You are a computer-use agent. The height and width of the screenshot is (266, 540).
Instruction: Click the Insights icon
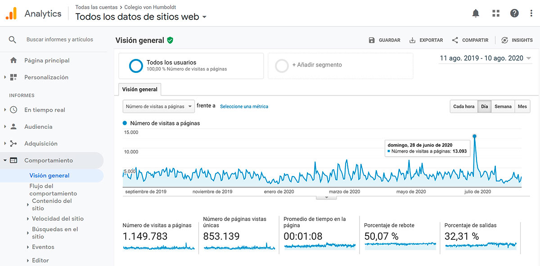tap(504, 40)
